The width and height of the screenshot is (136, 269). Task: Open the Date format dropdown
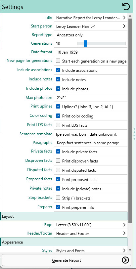point(91,52)
